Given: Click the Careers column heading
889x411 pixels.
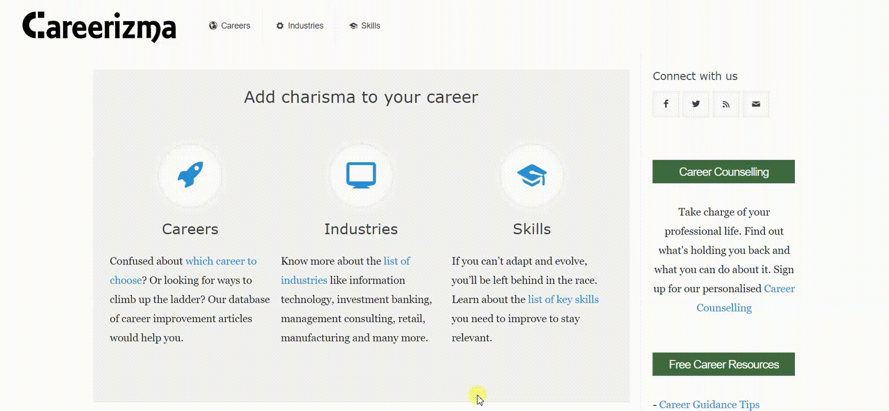Looking at the screenshot, I should (x=190, y=229).
